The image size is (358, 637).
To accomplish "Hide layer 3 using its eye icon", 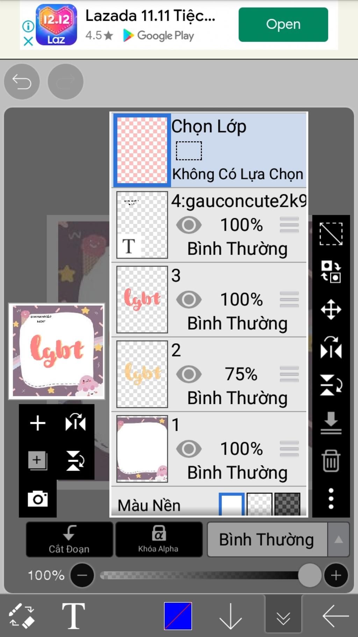I will 189,300.
